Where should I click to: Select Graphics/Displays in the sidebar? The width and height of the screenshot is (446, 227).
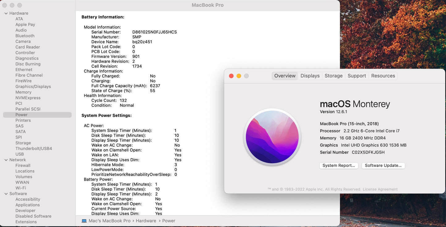33,86
